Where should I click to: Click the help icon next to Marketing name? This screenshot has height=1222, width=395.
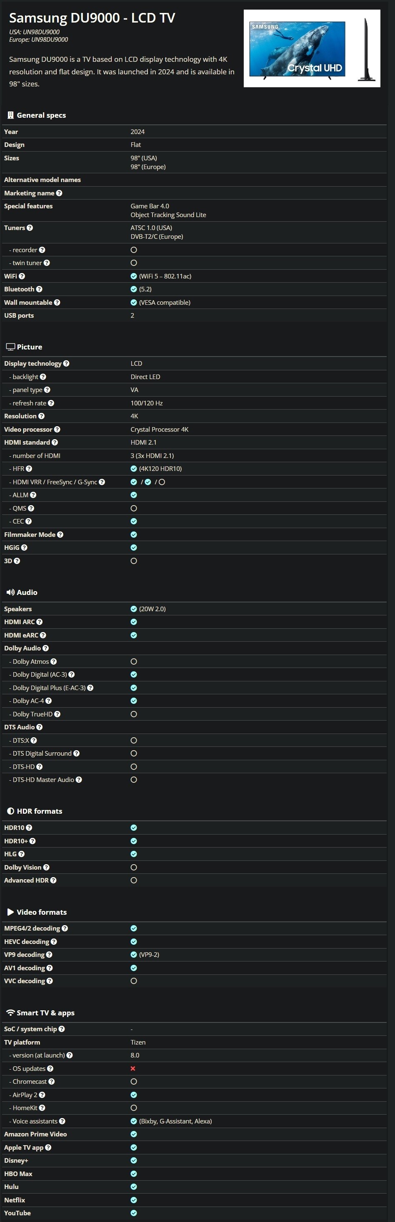tap(59, 193)
